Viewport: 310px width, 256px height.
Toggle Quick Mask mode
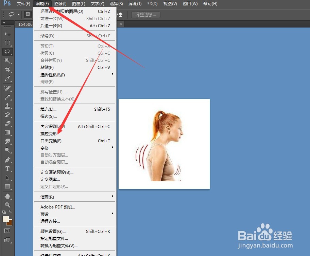point(7,230)
